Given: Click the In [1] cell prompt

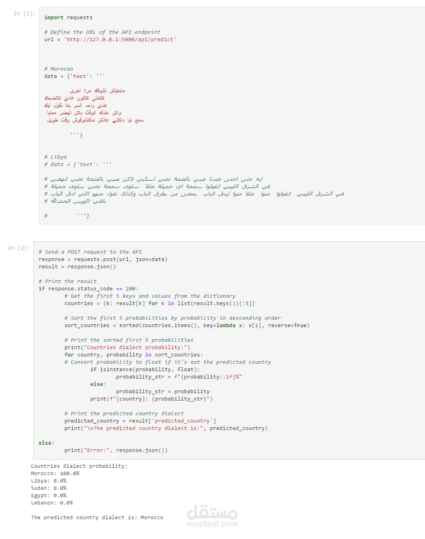Looking at the screenshot, I should point(24,14).
